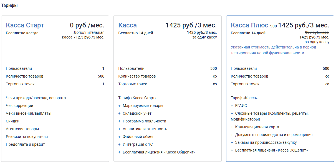
Task: Click the plus icon beside Интеграция с 1С
Action: 120,144
